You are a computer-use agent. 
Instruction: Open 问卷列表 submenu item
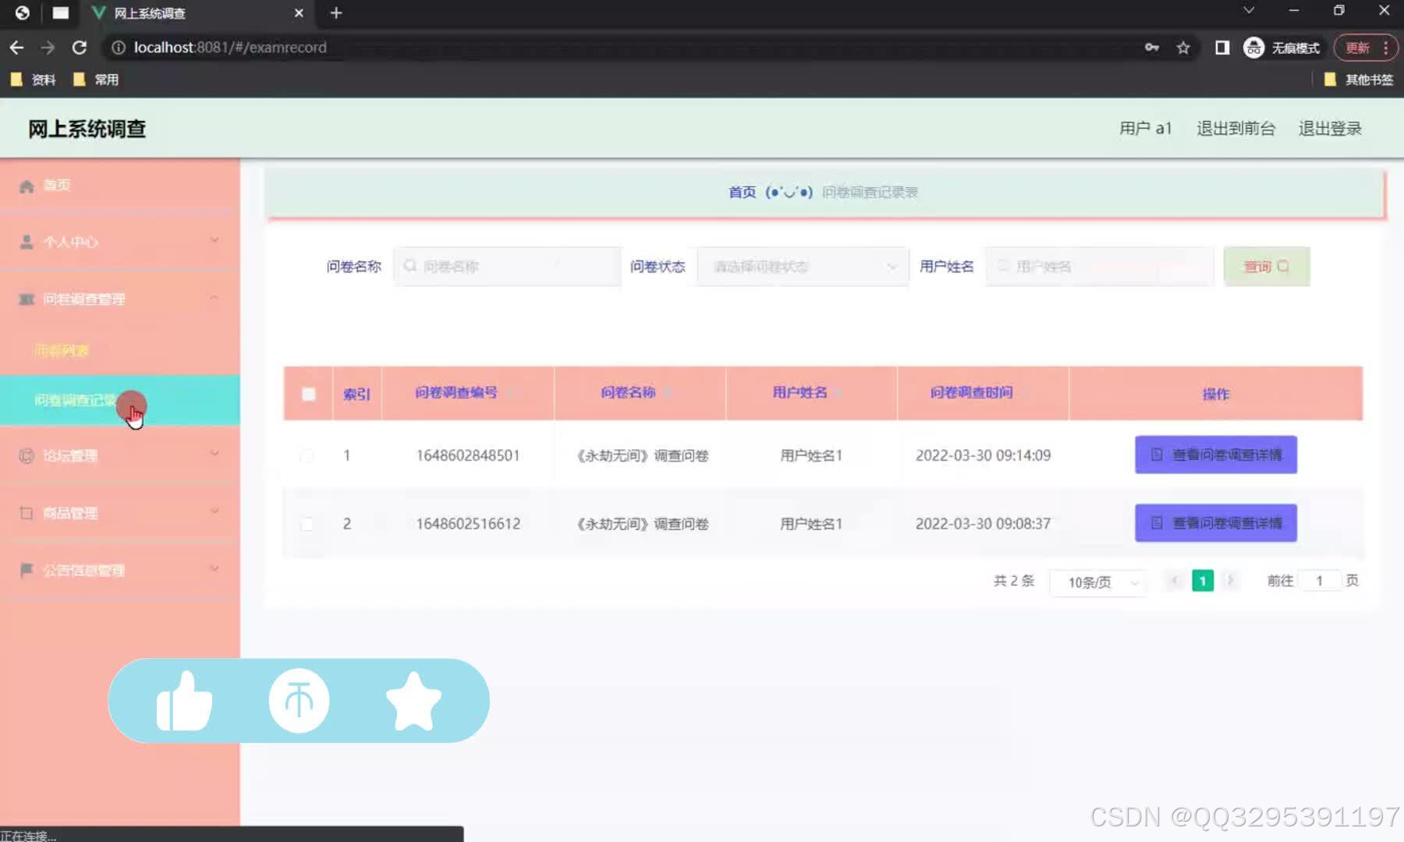click(120, 351)
